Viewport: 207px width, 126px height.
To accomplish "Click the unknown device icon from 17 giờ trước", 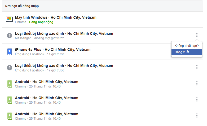I will 10,68.
